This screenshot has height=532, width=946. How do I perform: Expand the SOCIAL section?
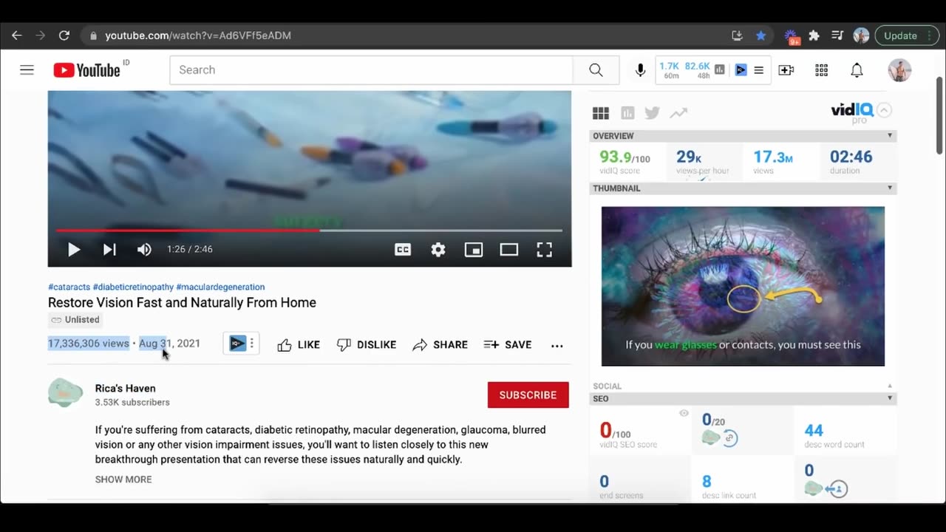tap(890, 386)
